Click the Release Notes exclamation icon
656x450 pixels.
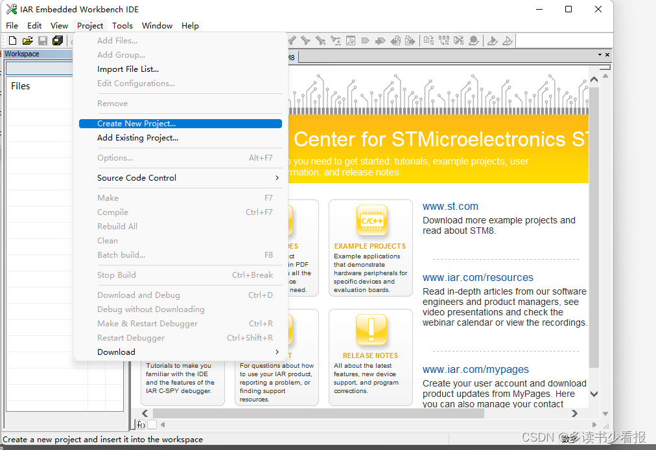[371, 330]
